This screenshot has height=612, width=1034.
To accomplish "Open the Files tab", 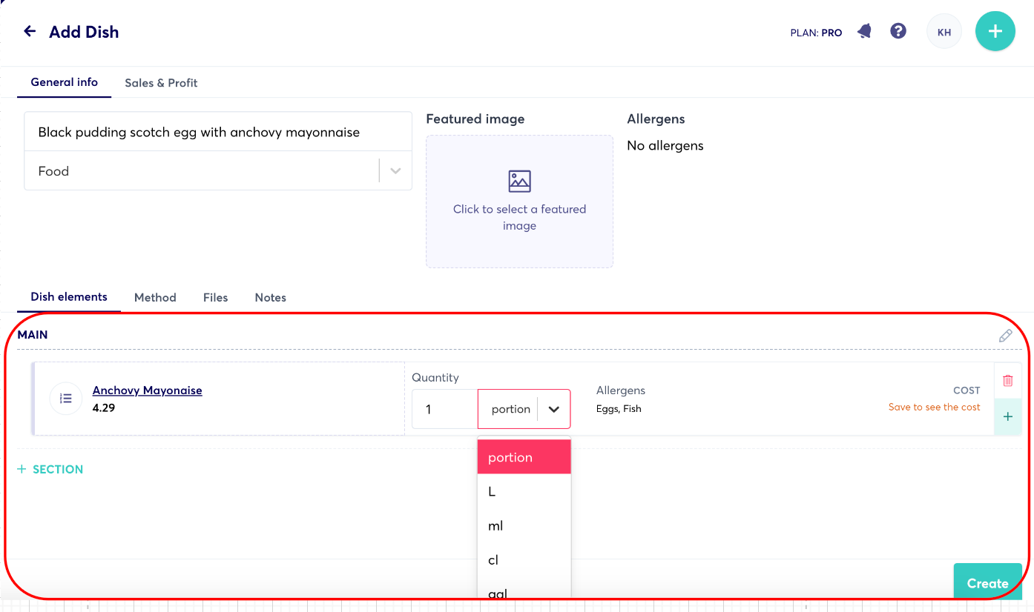I will click(215, 298).
